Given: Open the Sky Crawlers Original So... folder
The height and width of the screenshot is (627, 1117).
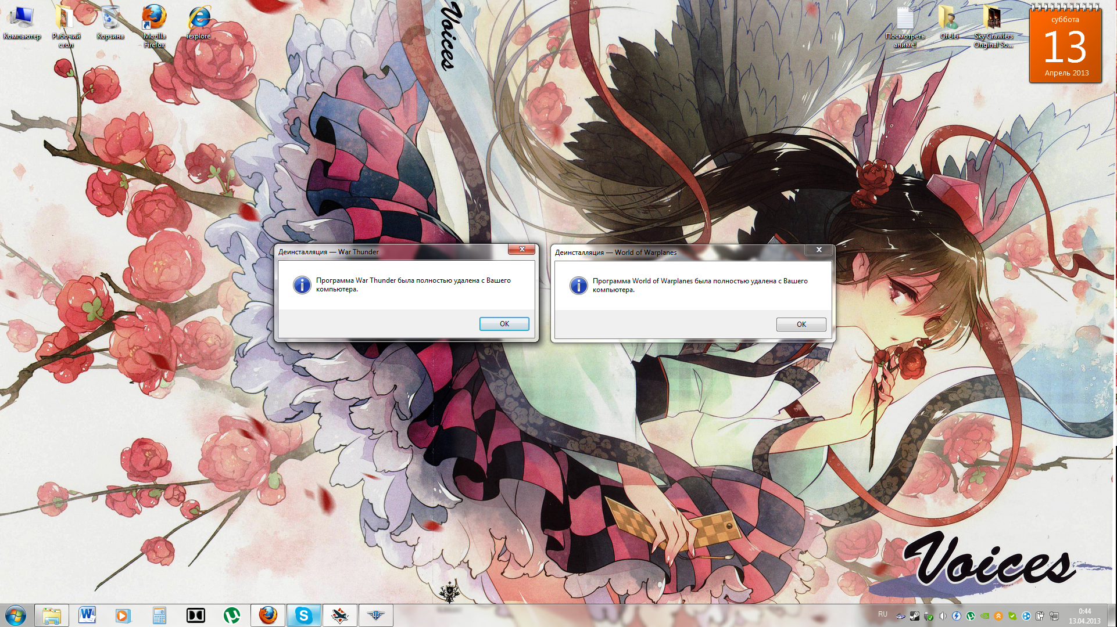Looking at the screenshot, I should (993, 27).
